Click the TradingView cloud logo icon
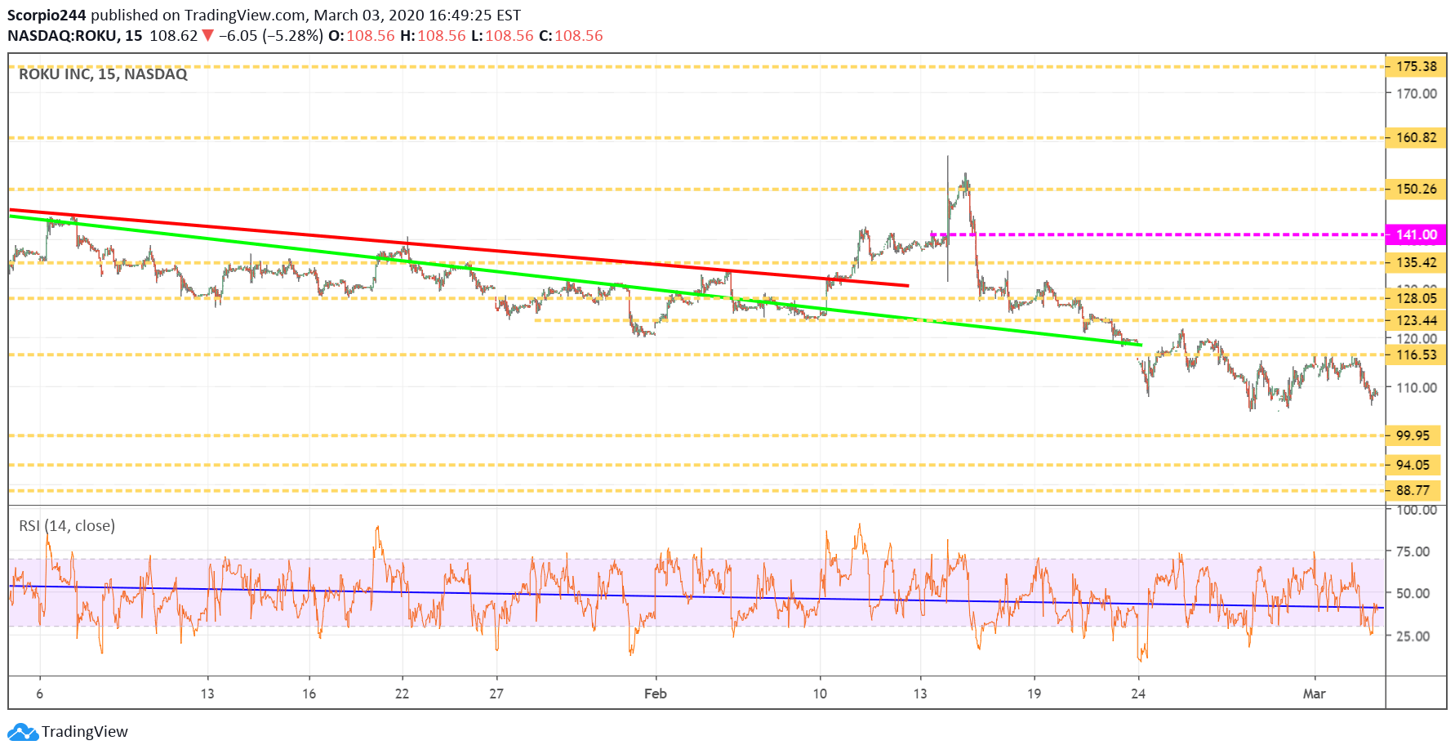 (23, 732)
